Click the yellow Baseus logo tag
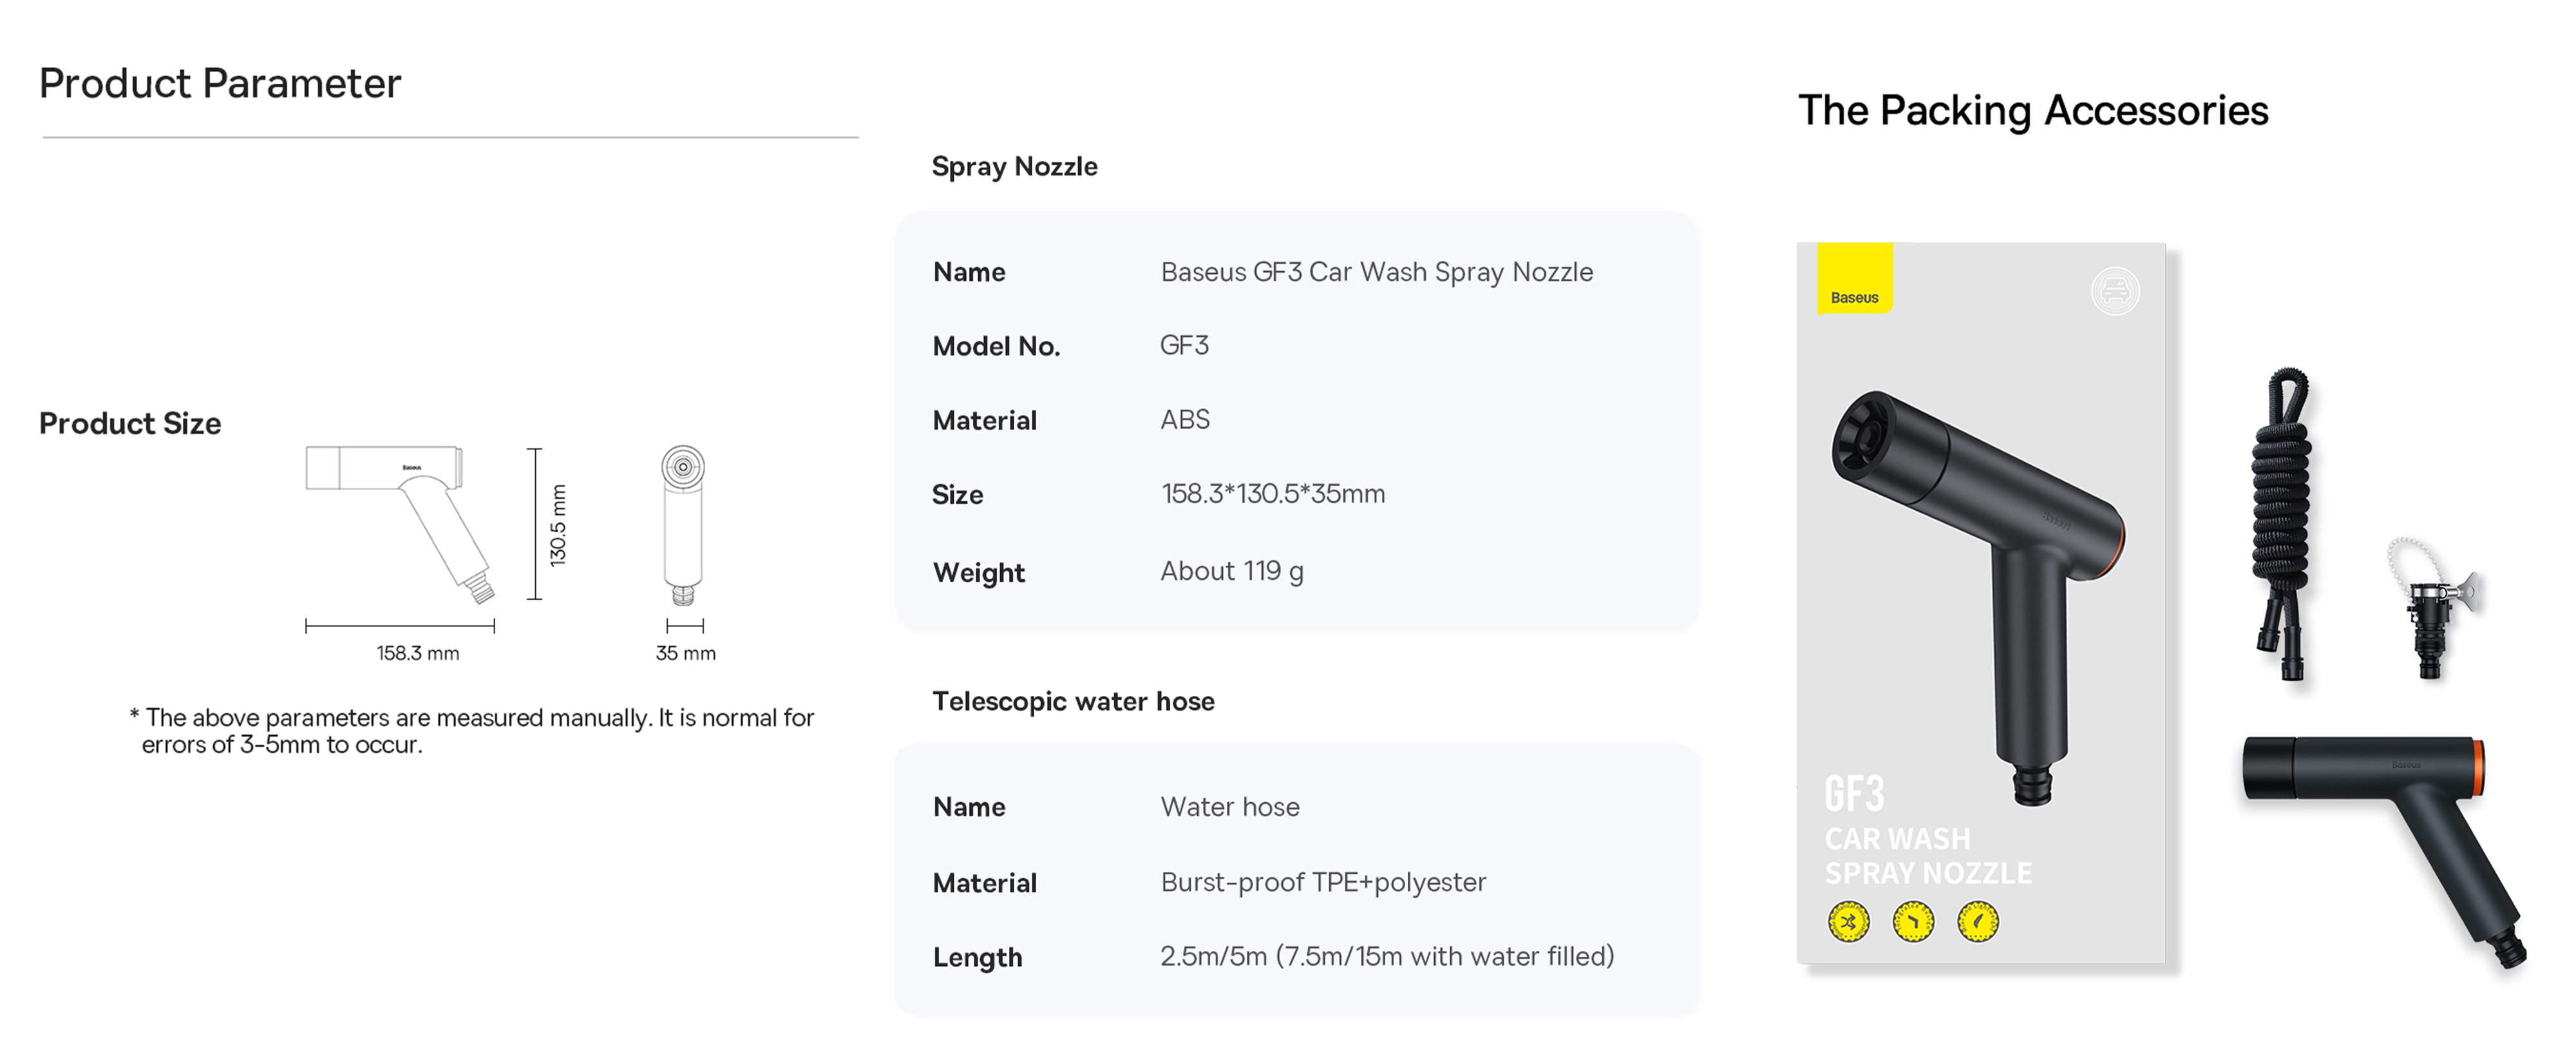Image resolution: width=2576 pixels, height=1056 pixels. click(1855, 278)
